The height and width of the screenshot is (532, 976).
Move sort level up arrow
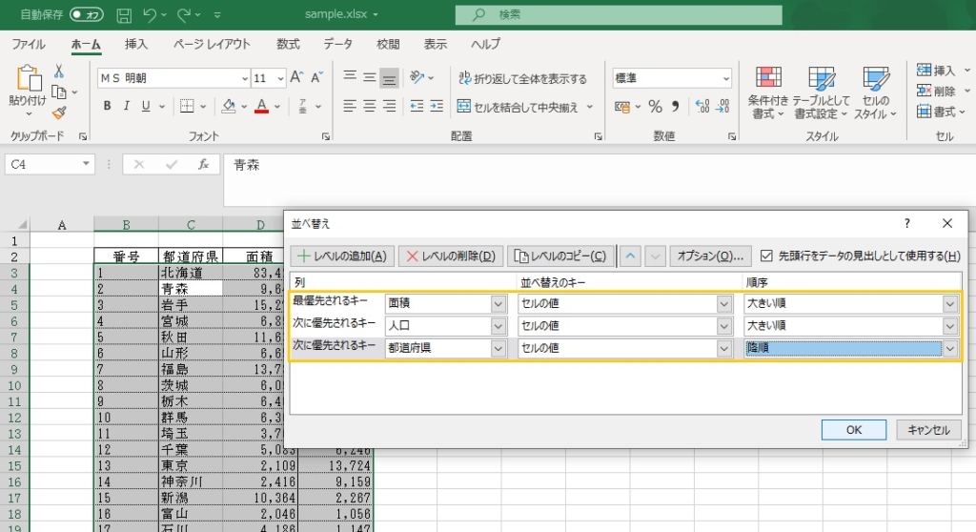tap(630, 256)
